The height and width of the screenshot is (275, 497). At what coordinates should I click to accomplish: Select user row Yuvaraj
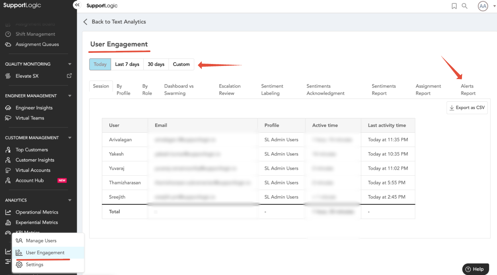(259, 168)
